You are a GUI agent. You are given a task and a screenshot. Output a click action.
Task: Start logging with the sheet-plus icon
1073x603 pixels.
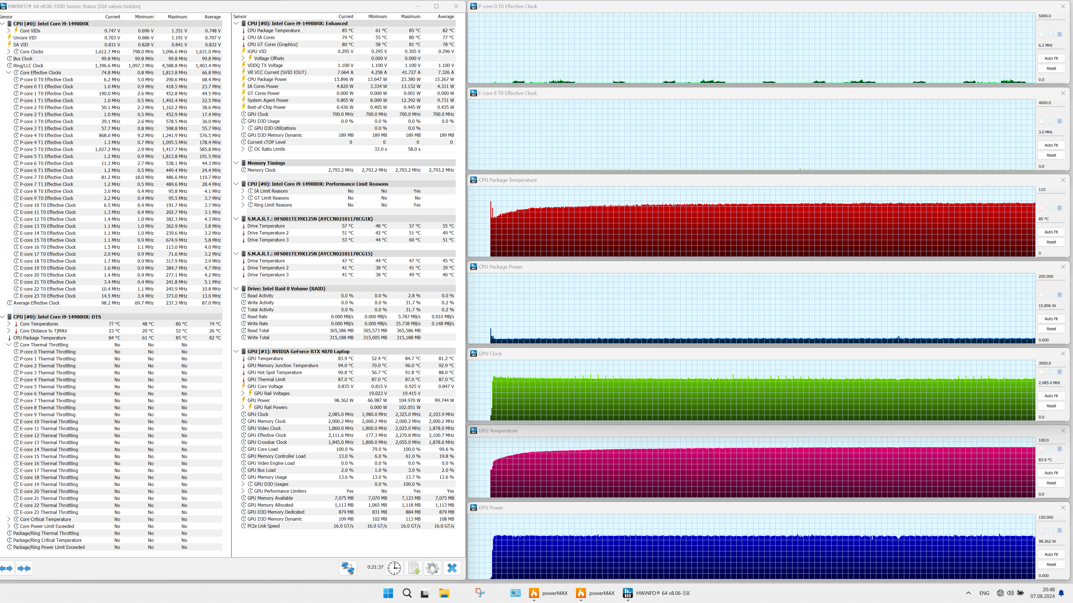[x=414, y=568]
